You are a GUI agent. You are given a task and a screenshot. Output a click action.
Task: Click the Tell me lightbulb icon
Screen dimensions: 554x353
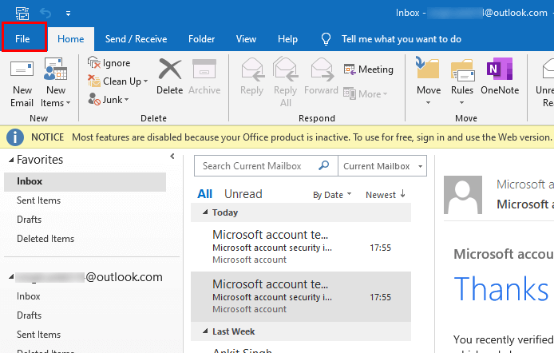tap(326, 39)
